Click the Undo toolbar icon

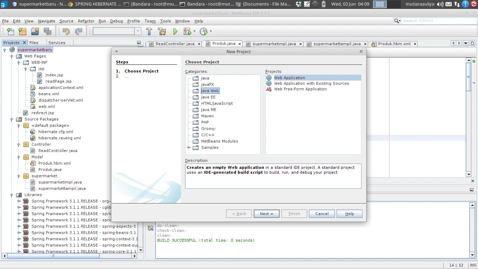[x=66, y=32]
